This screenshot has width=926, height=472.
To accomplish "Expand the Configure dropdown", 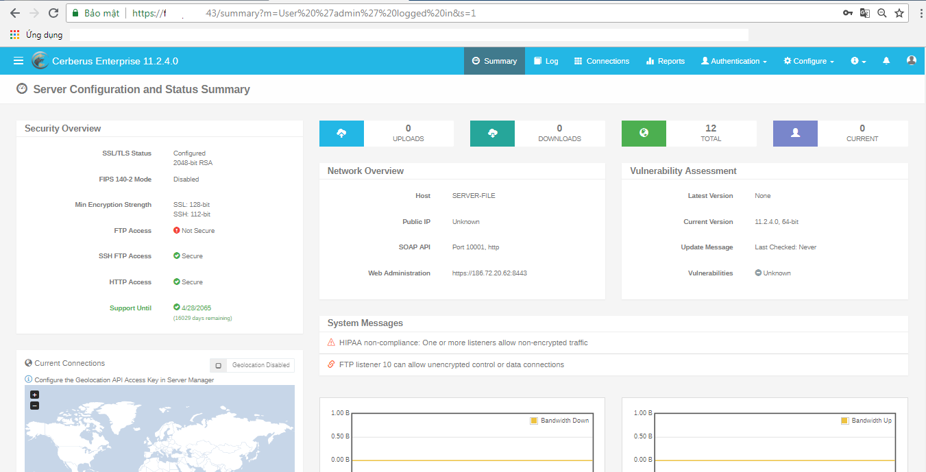I will coord(808,60).
